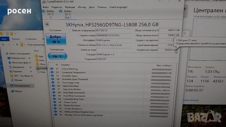This screenshot has width=226, height=127.
Task: Click the status dot for Data Units Written
Action: (53, 89)
